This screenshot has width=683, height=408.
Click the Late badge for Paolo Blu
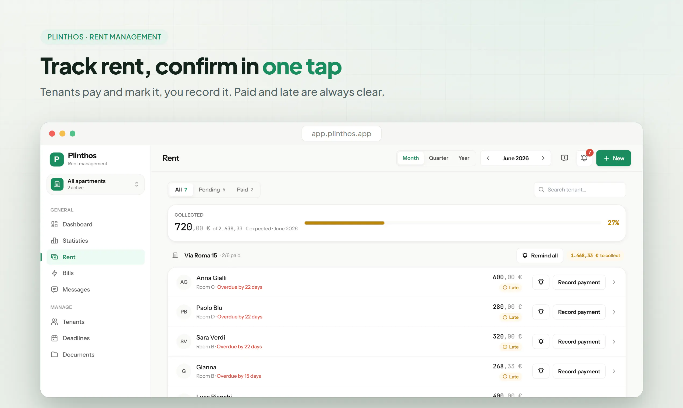pos(511,317)
